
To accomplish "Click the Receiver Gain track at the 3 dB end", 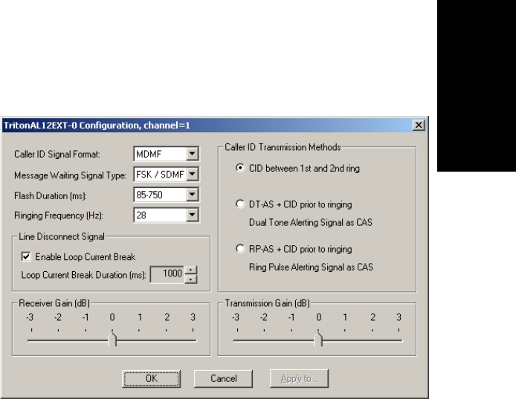I will click(193, 340).
